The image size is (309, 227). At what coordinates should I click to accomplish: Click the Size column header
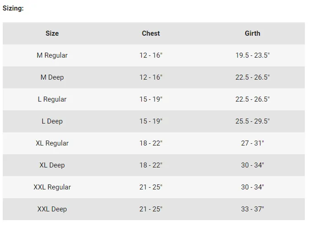coord(52,33)
